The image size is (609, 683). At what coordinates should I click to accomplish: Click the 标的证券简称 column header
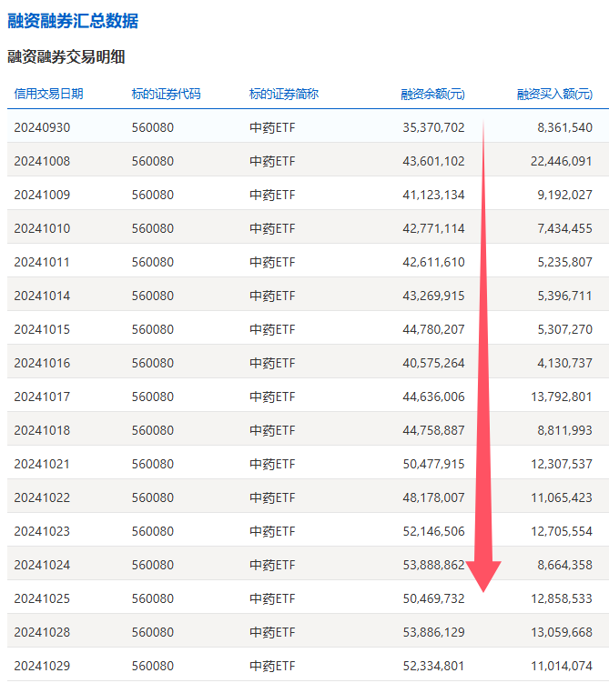coord(284,94)
